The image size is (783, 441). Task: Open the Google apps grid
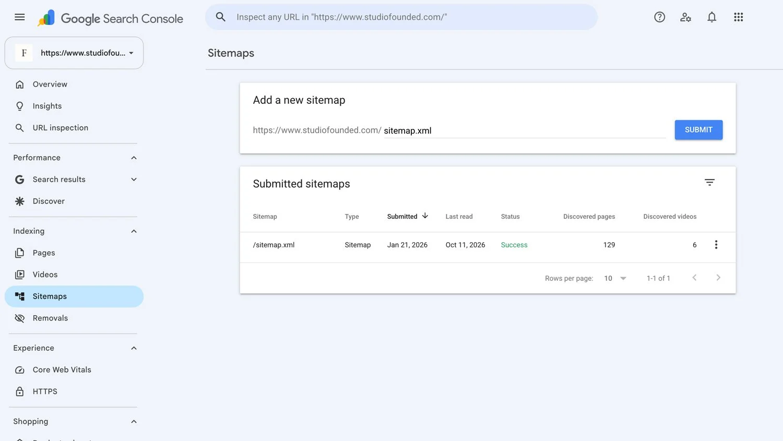click(x=738, y=17)
